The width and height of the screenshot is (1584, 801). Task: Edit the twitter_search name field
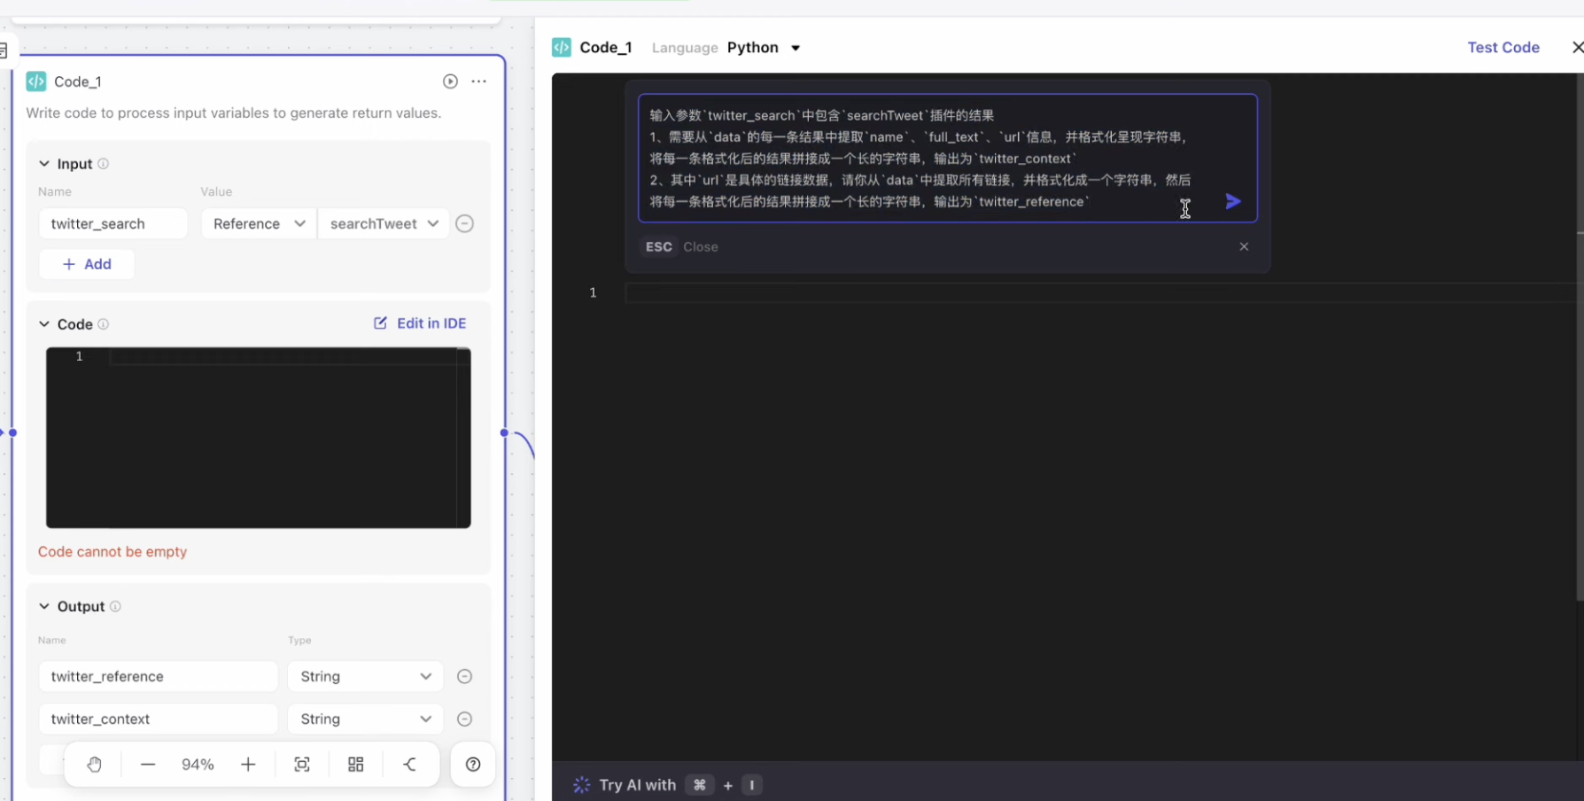click(113, 224)
